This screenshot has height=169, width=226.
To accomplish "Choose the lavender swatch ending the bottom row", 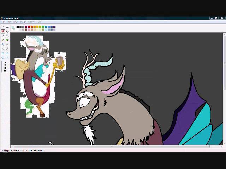I will point(54,30).
